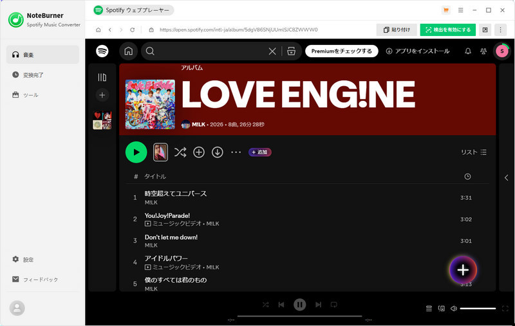Skip to previous track
Image resolution: width=515 pixels, height=326 pixels.
(x=281, y=305)
